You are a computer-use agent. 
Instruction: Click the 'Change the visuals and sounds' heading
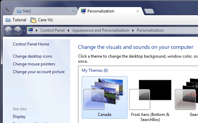(135, 47)
